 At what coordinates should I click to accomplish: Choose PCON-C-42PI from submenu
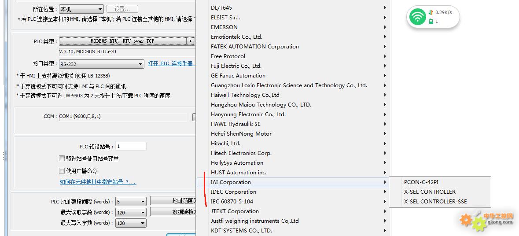pos(440,182)
